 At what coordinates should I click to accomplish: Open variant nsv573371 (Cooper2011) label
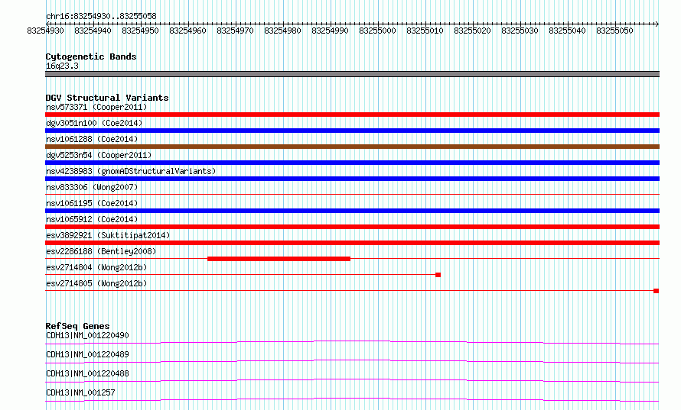96,107
